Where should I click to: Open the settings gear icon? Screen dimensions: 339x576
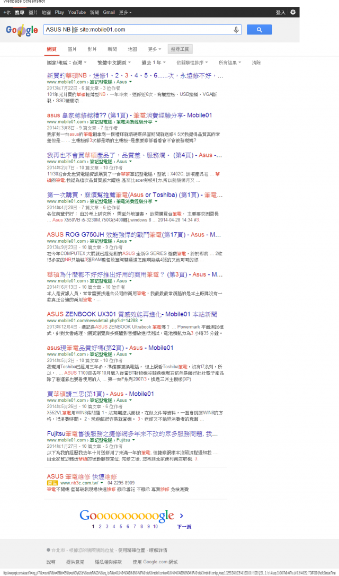(293, 12)
